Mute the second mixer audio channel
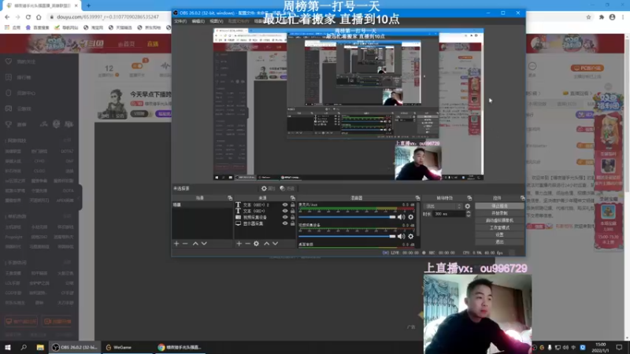 click(401, 237)
